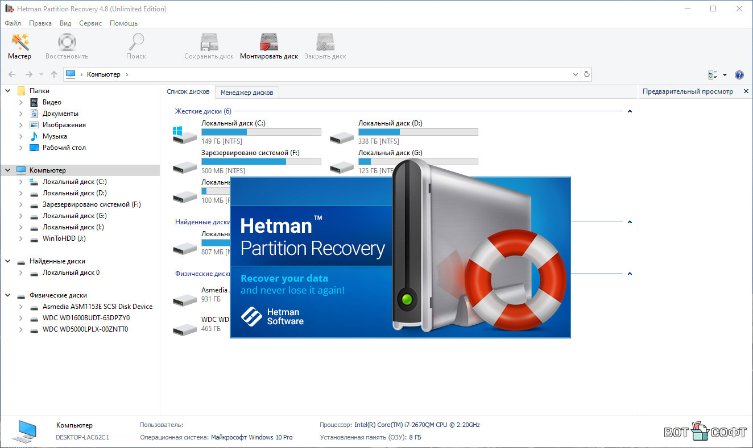Open the Сервис menu
Viewport: 753px width, 448px height.
90,23
